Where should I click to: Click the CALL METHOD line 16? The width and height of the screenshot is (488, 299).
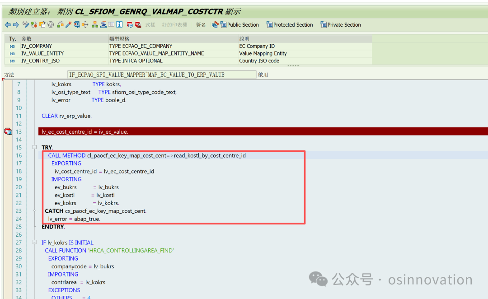(147, 155)
